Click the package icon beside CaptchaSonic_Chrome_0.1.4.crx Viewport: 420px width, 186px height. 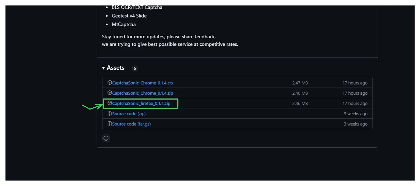pyautogui.click(x=110, y=83)
